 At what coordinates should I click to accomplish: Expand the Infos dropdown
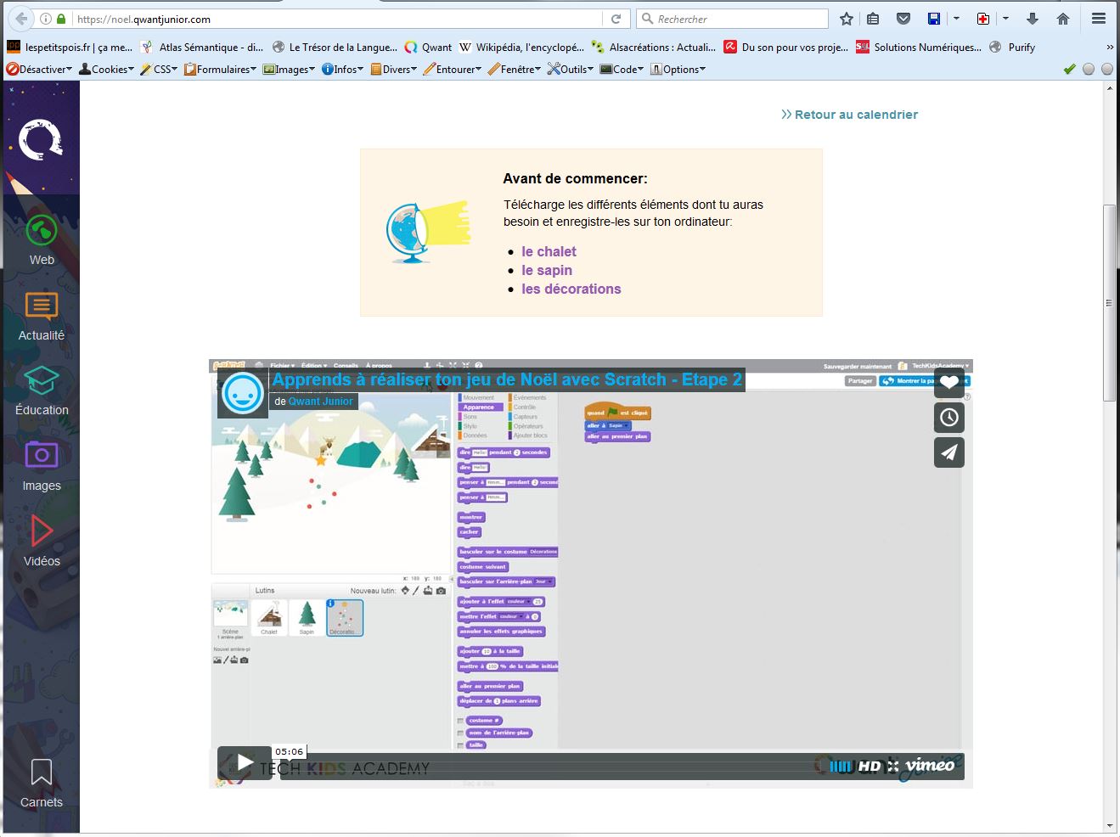click(342, 70)
